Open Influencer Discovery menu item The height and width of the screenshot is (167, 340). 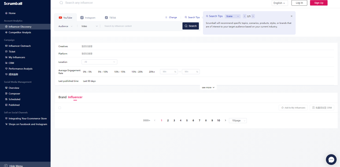click(x=25, y=26)
